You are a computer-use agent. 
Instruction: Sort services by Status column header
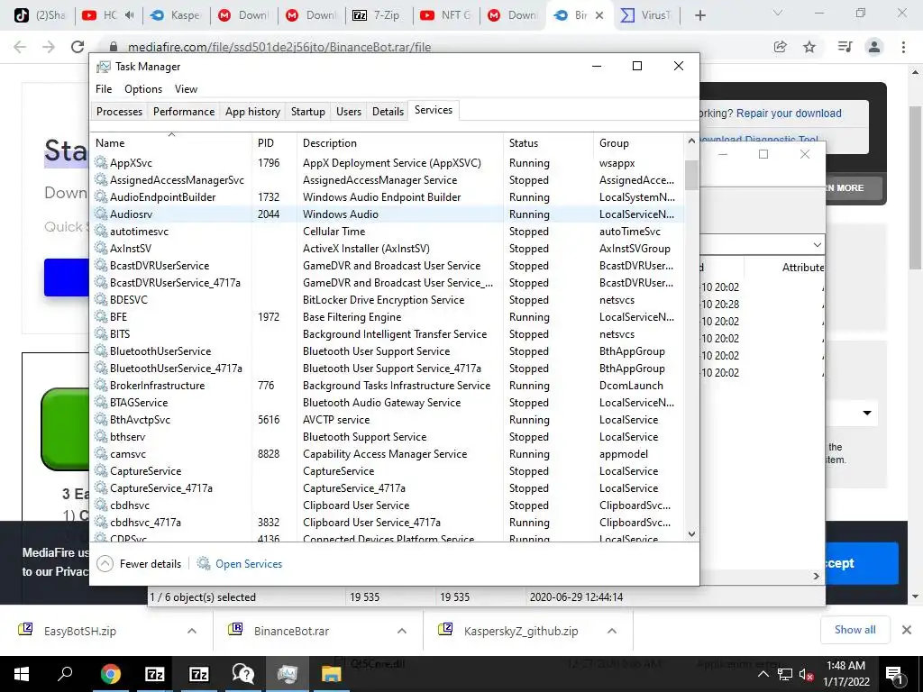(x=548, y=143)
